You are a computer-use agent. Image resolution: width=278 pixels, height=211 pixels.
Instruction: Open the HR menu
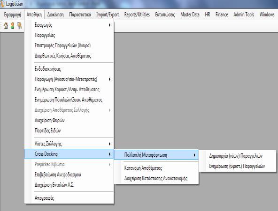208,15
